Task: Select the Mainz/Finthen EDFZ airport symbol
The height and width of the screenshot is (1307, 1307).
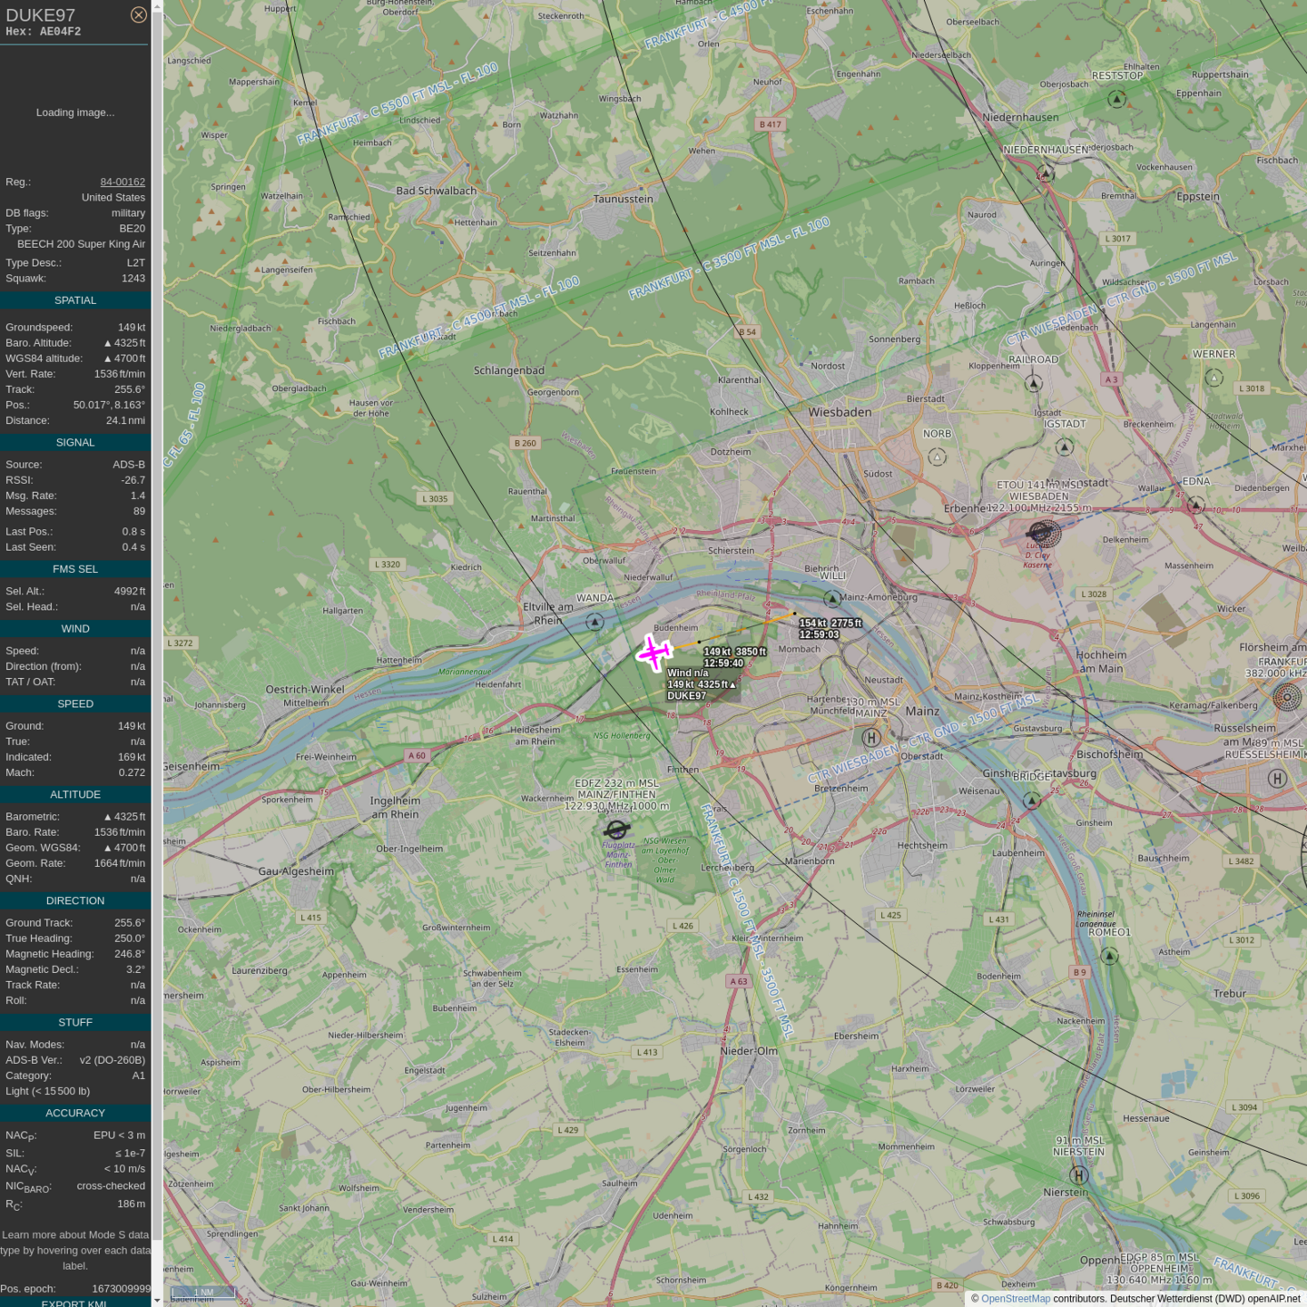Action: point(616,830)
